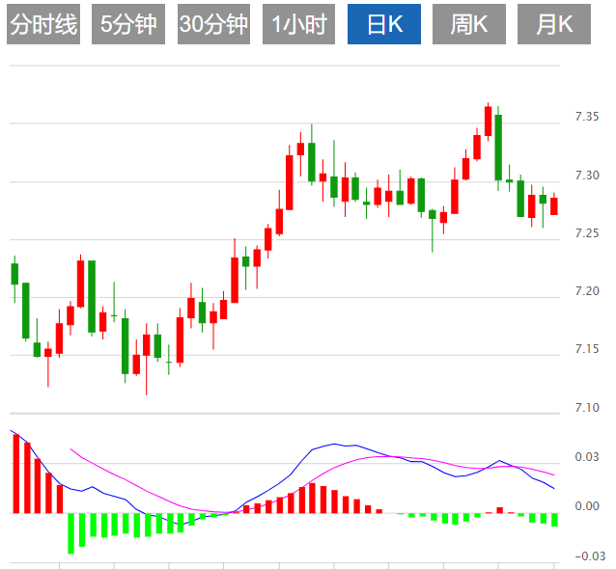616x569 pixels.
Task: Click the highest red candlestick near 7.35
Action: [x=489, y=122]
